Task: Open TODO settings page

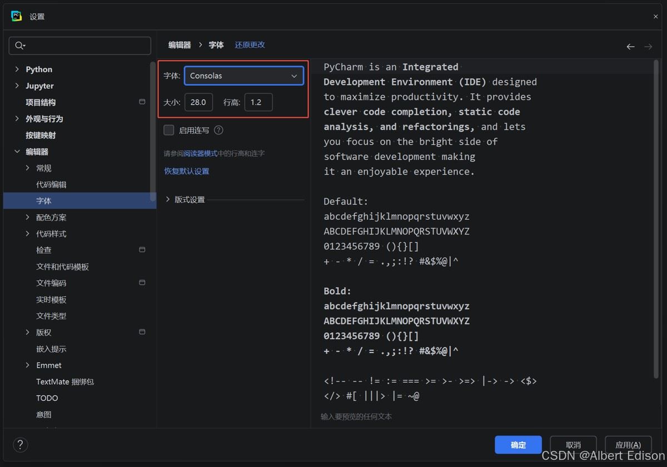Action: tap(47, 398)
